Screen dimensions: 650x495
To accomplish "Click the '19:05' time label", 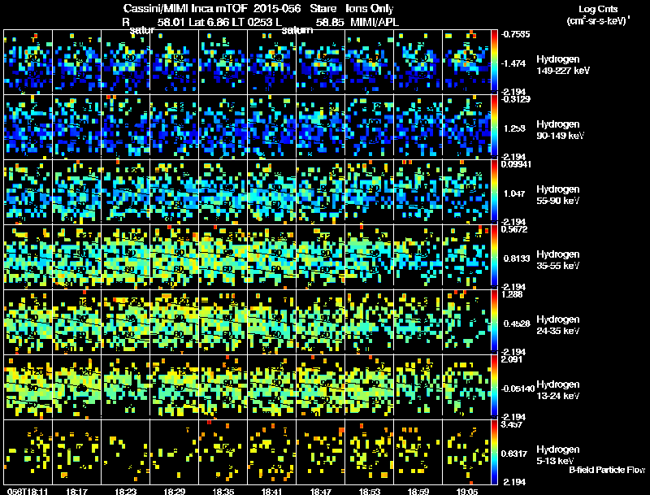I will [x=466, y=491].
